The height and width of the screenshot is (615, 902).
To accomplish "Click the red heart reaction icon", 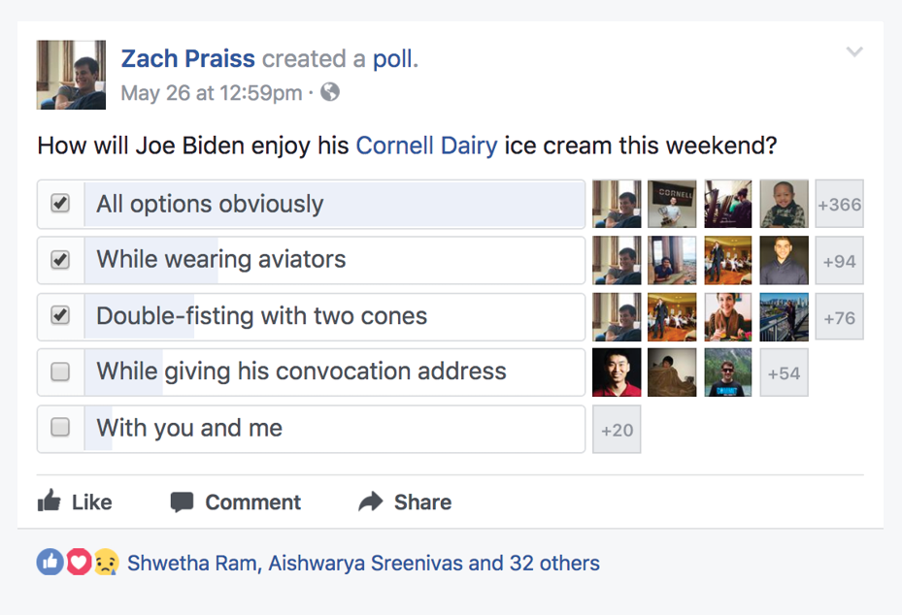I will tap(78, 563).
